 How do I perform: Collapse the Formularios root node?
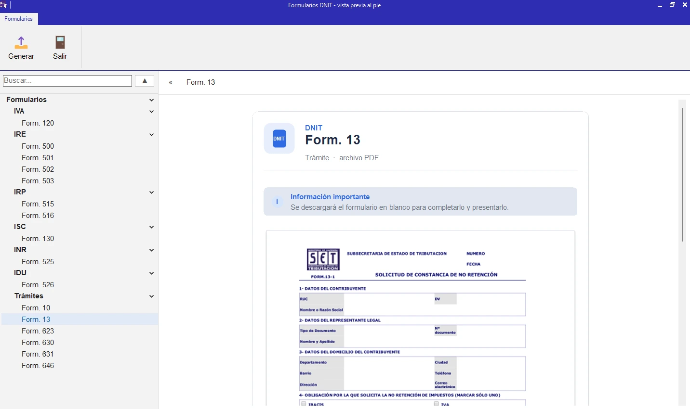coord(151,100)
